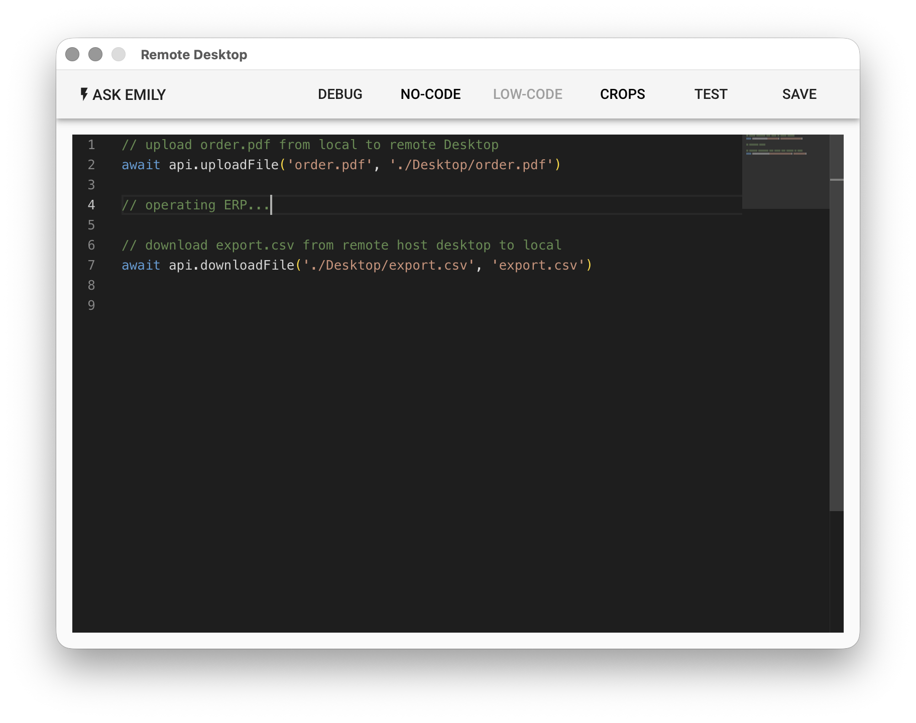
Task: Click the 'await' keyword on line 2
Action: [141, 165]
